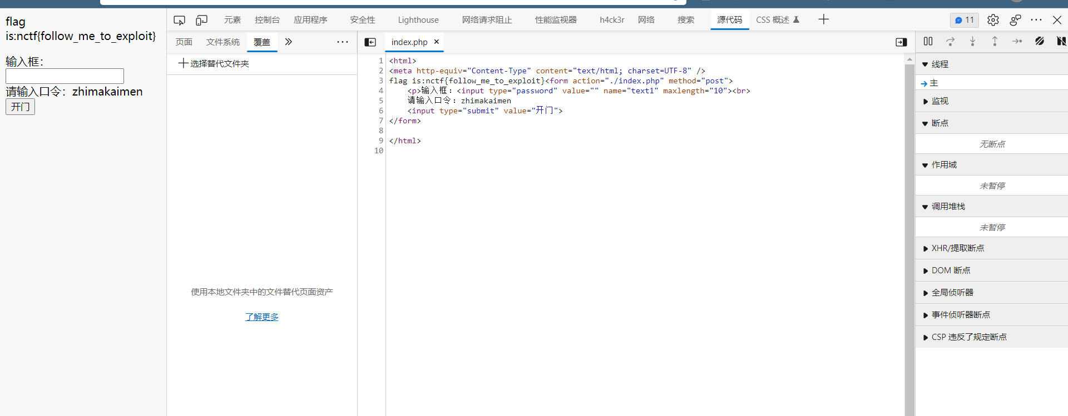Open the 应用程序 tab
Viewport: 1068px width, 416px height.
[310, 20]
